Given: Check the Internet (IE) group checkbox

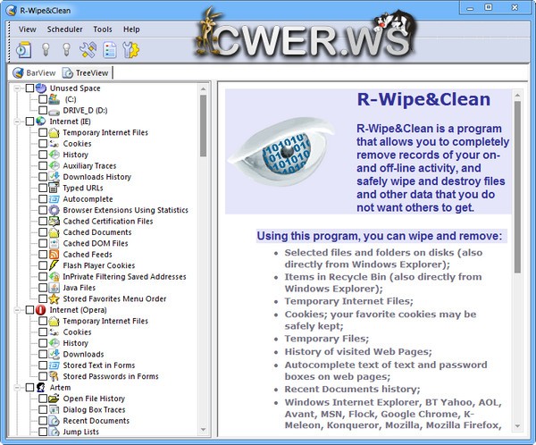Looking at the screenshot, I should pyautogui.click(x=29, y=122).
